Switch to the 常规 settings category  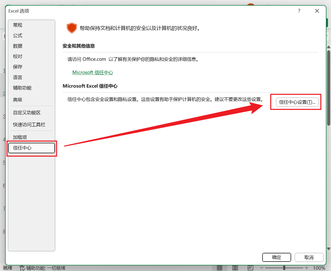click(17, 25)
